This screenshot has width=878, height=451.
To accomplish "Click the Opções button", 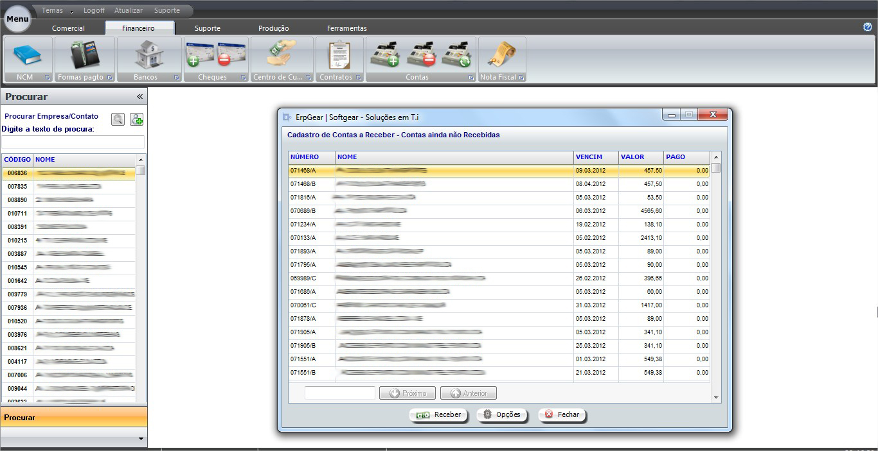I will point(501,415).
